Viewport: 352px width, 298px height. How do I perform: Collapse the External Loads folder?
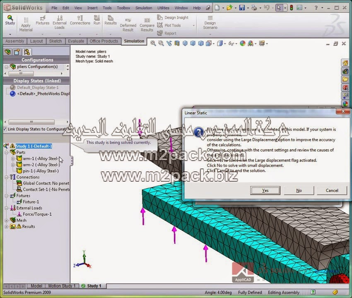tap(6, 208)
